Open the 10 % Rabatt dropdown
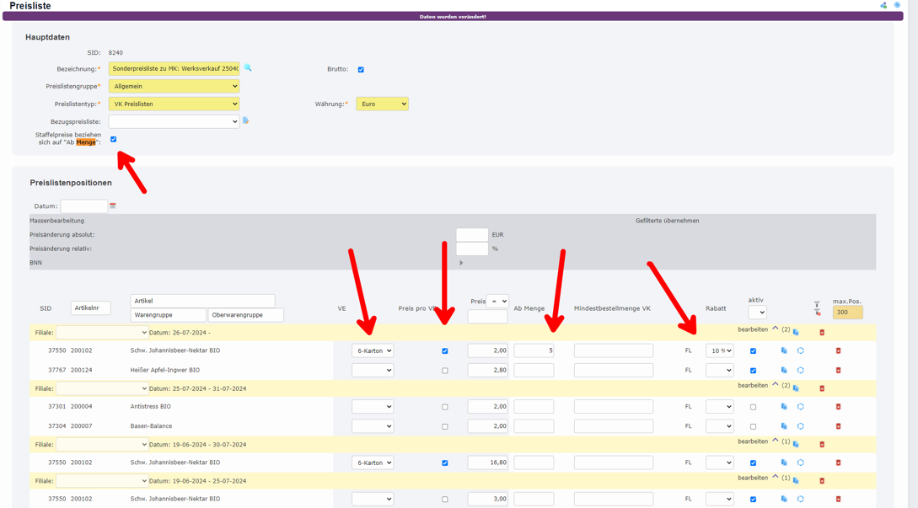The width and height of the screenshot is (918, 508). point(719,350)
